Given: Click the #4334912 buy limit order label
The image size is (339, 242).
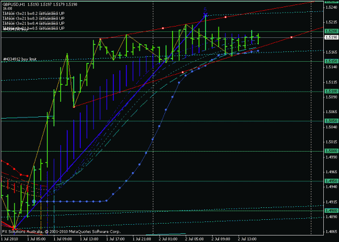Looking at the screenshot, I should point(20,59).
